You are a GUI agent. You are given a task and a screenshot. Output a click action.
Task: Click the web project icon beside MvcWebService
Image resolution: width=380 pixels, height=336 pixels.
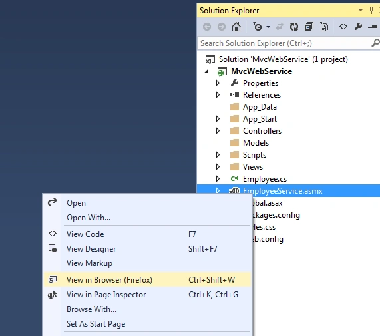click(x=222, y=71)
